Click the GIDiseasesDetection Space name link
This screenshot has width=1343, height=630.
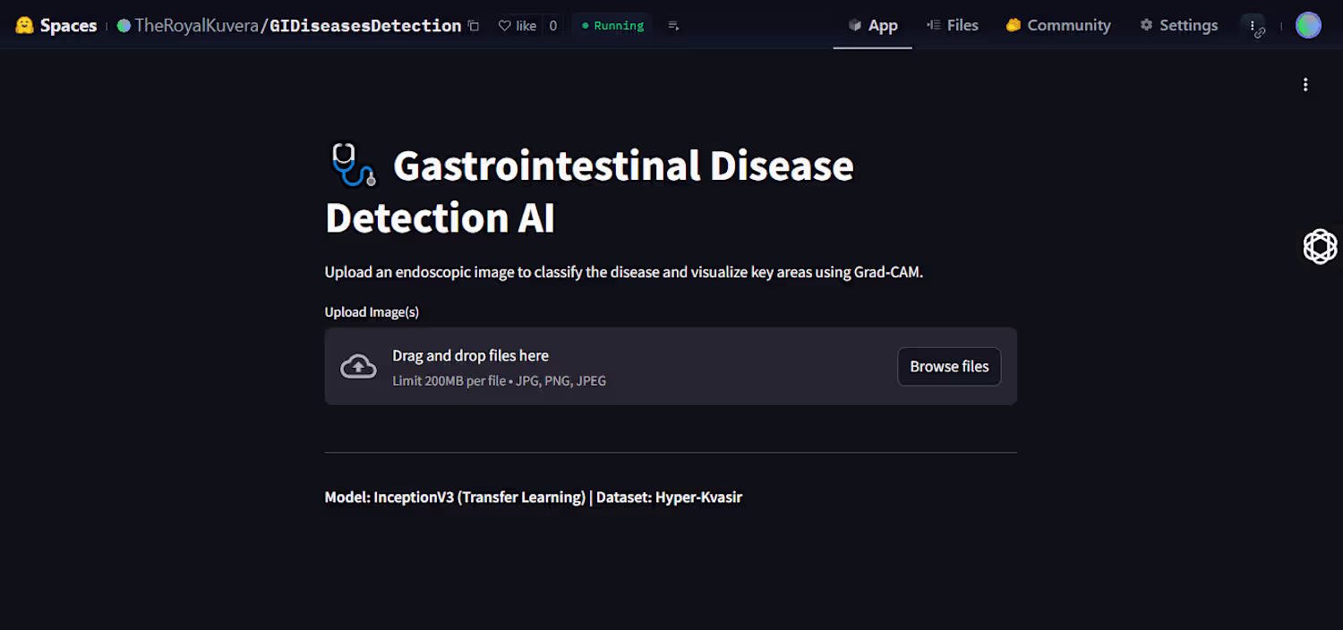coord(365,26)
